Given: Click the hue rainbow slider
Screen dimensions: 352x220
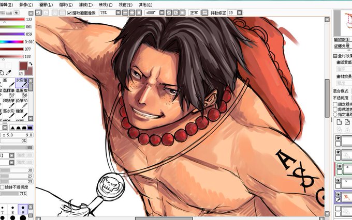Looking at the screenshot, I should [12, 42].
